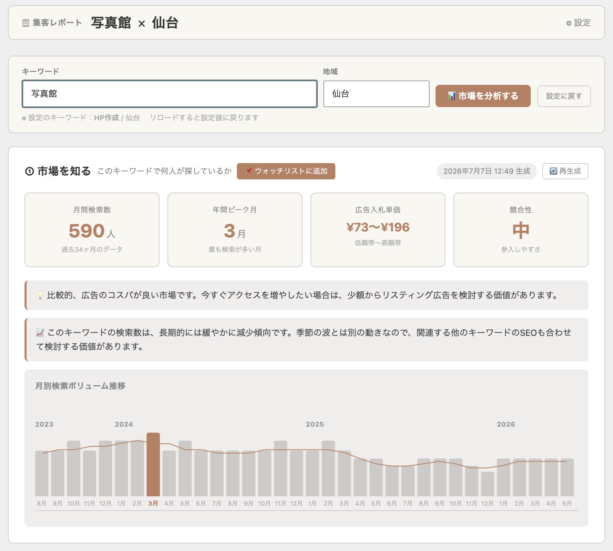Screen dimensions: 613x551
Task: Click the pin icon on the watchlist button
Action: (x=249, y=171)
